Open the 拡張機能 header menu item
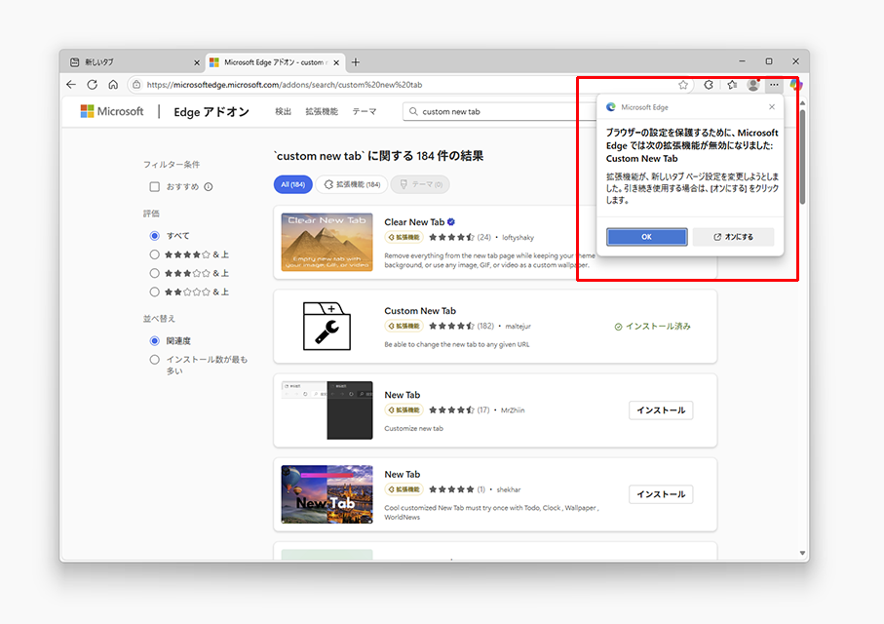 click(322, 112)
